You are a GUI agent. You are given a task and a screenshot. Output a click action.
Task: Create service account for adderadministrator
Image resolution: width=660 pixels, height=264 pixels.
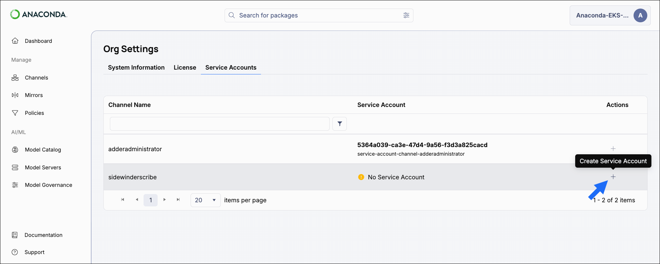tap(613, 149)
